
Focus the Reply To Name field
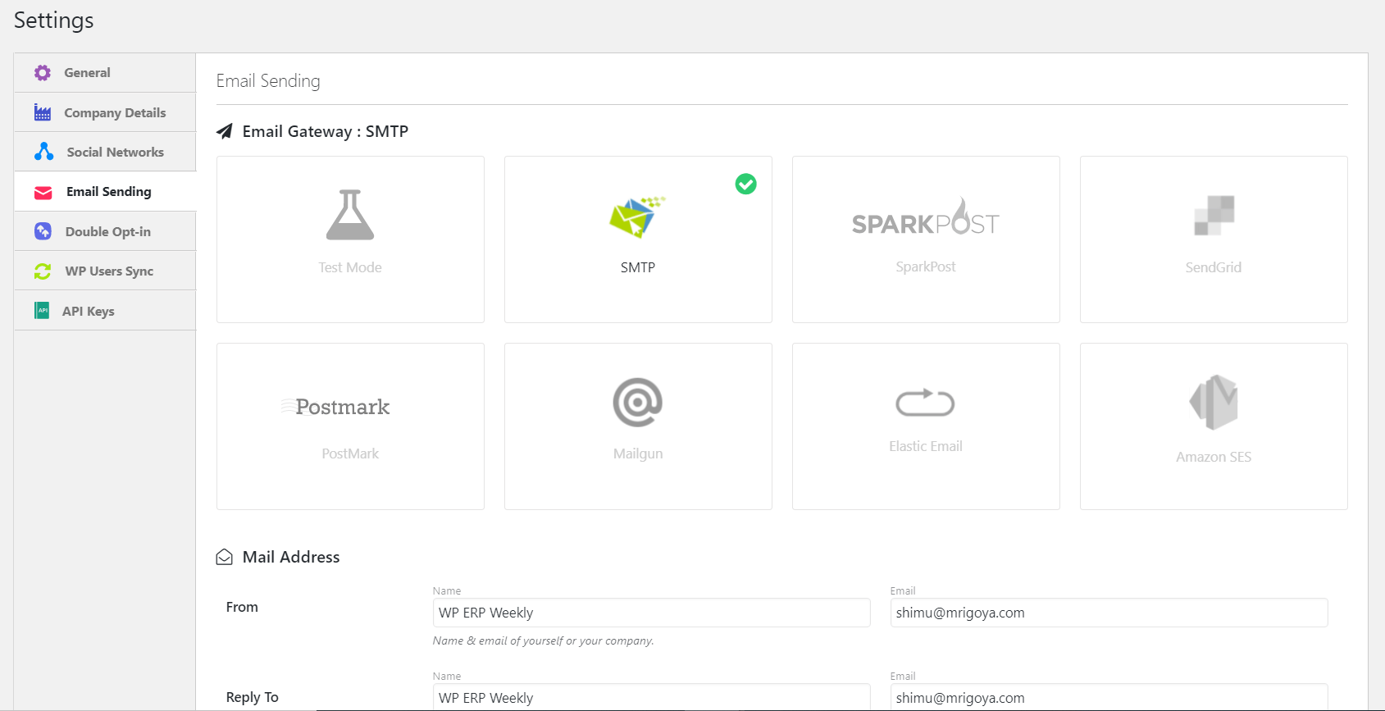coord(651,697)
